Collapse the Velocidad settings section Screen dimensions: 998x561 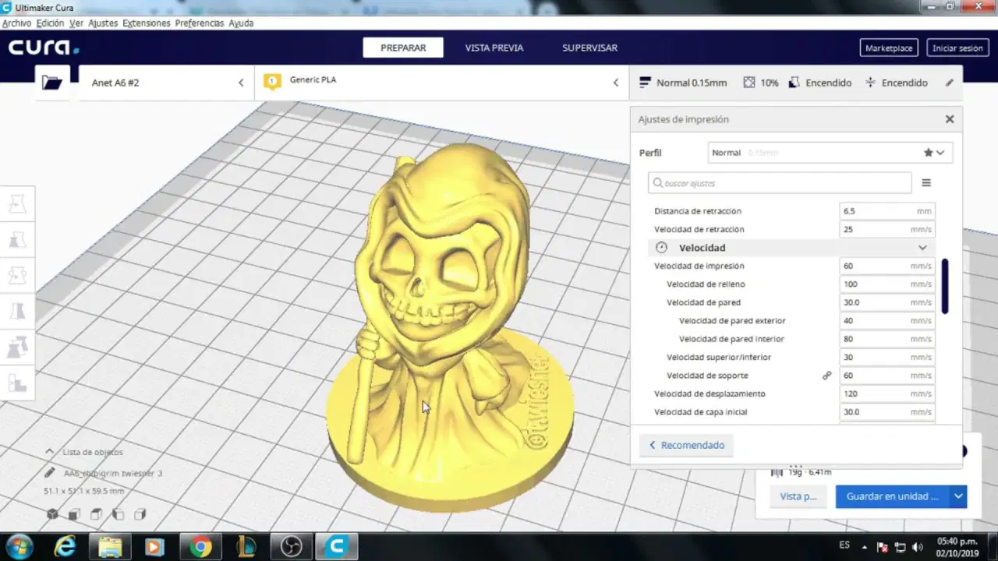791,248
